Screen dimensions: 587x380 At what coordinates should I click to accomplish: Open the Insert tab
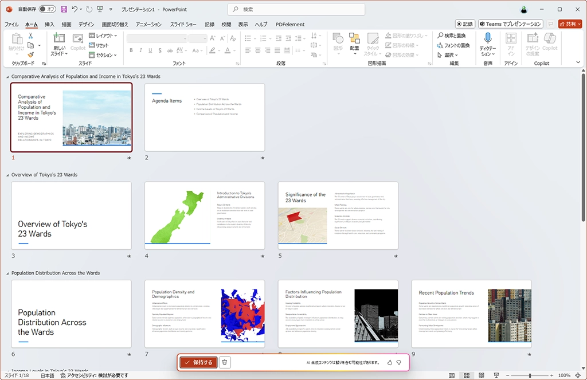pos(49,24)
